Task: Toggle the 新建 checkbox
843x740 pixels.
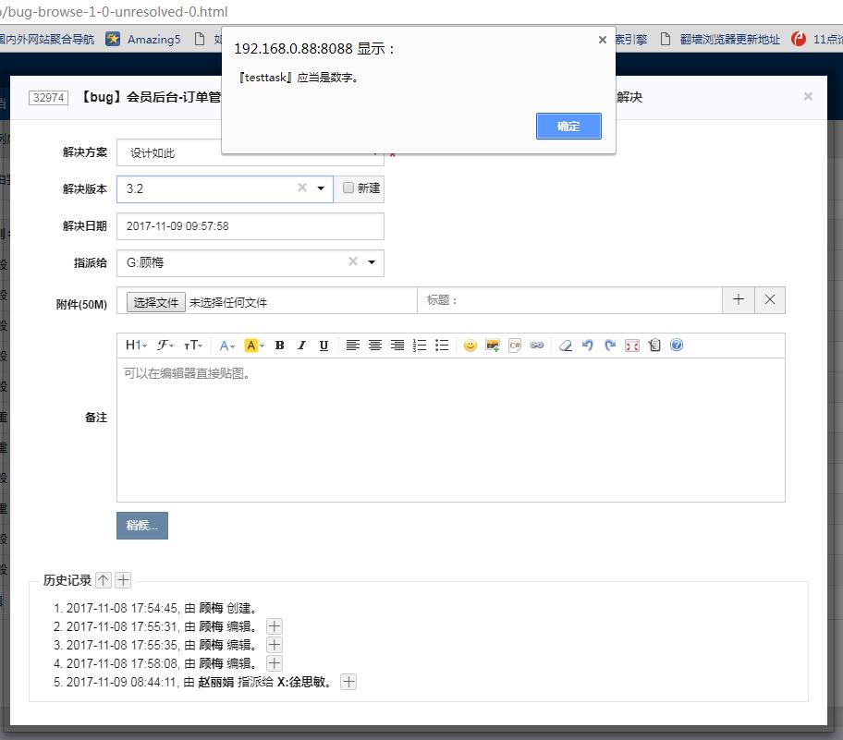Action: pyautogui.click(x=348, y=188)
